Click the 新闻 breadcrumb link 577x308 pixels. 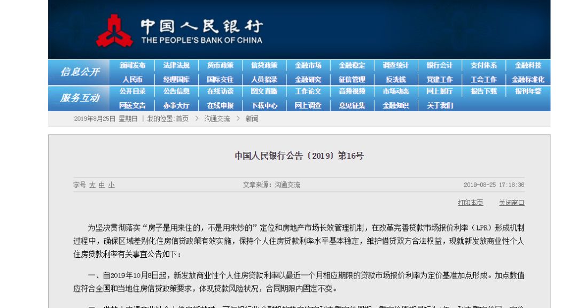point(252,119)
